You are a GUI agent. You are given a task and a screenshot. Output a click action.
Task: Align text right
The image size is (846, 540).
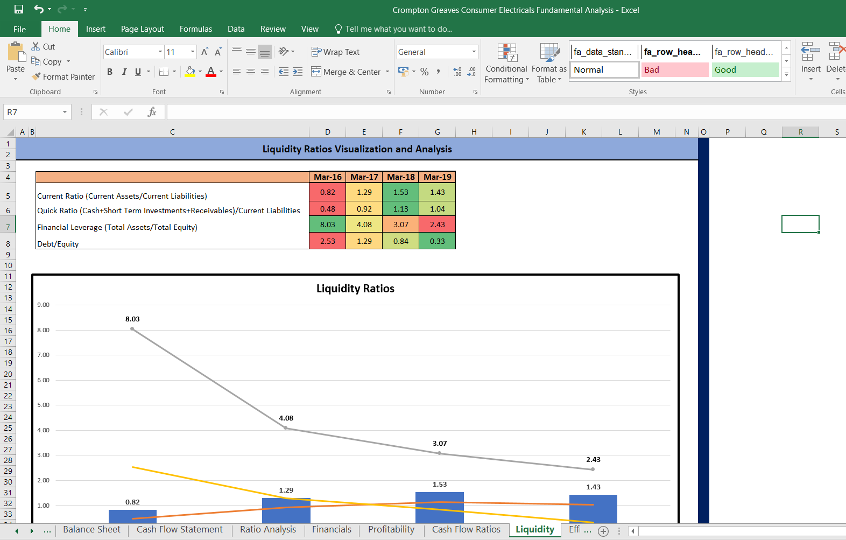point(265,72)
